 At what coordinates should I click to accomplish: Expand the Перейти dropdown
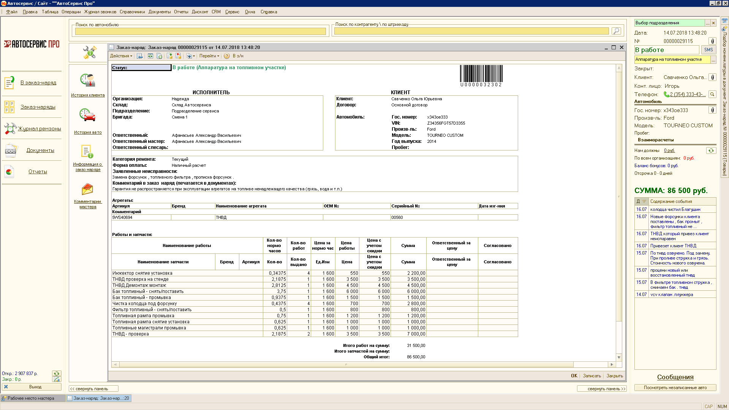click(209, 56)
